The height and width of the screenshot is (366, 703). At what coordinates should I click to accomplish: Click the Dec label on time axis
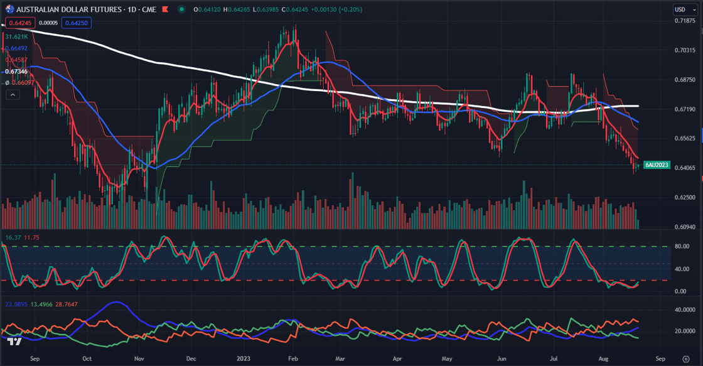pos(191,359)
